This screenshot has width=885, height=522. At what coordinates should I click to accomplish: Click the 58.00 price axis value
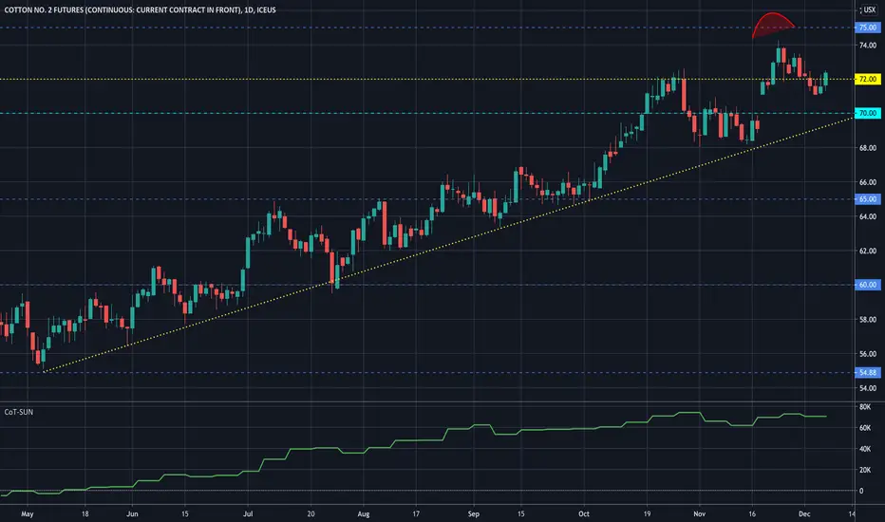(868, 320)
